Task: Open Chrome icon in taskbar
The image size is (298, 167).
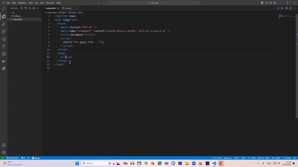Action: 221,163
